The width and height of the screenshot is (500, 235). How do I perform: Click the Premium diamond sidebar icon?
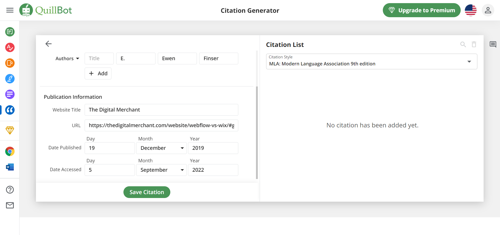coord(10,130)
